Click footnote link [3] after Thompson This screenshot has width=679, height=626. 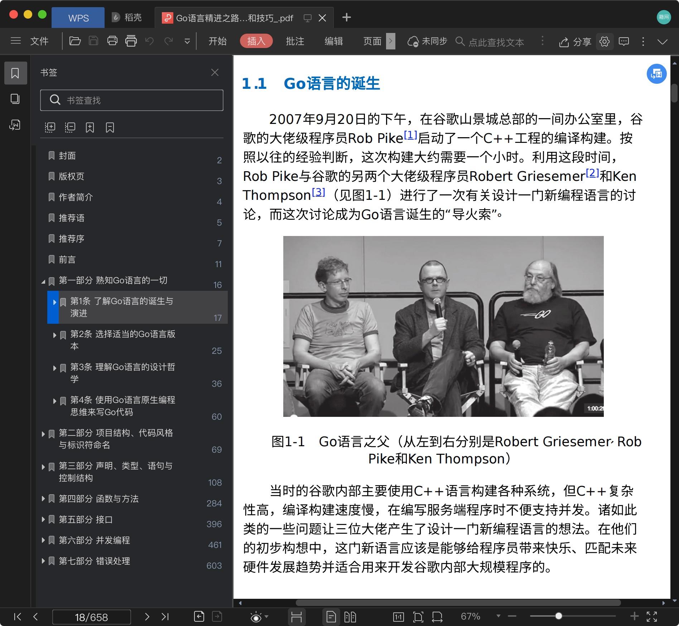pyautogui.click(x=318, y=192)
